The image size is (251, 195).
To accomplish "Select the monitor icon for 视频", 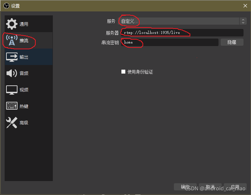I will pyautogui.click(x=12, y=90).
